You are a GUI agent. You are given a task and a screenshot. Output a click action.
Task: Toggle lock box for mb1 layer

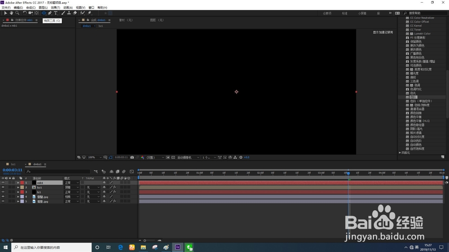[13, 182]
